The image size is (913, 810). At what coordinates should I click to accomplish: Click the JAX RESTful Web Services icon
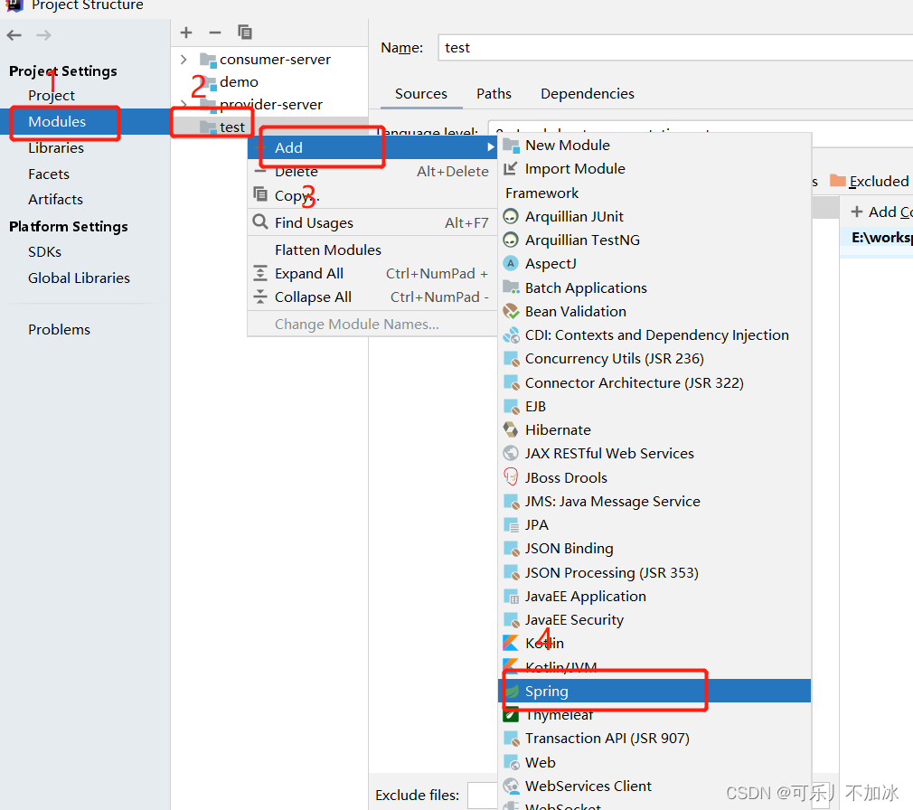coord(511,453)
